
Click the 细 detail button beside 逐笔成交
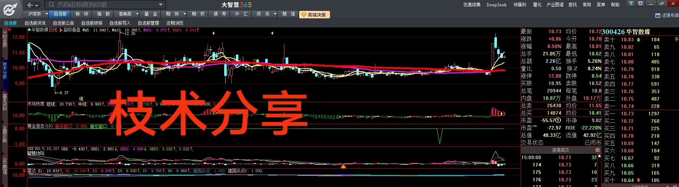[597, 150]
